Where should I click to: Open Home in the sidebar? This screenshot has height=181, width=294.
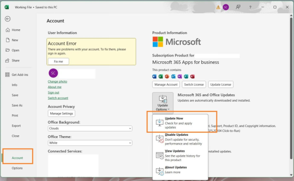(x=13, y=30)
